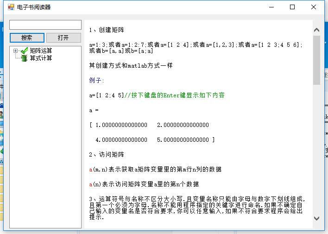Screen dimensions: 328x234
Task: Select the 矩阵运算 tree item
Action: tap(41, 51)
